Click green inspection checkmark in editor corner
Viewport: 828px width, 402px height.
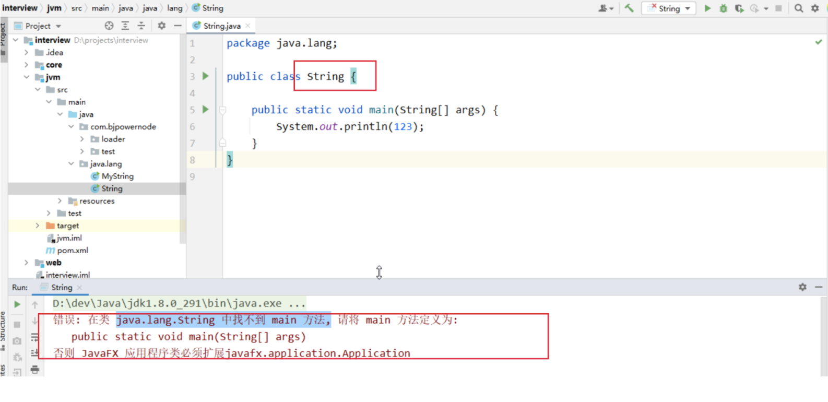pyautogui.click(x=819, y=42)
